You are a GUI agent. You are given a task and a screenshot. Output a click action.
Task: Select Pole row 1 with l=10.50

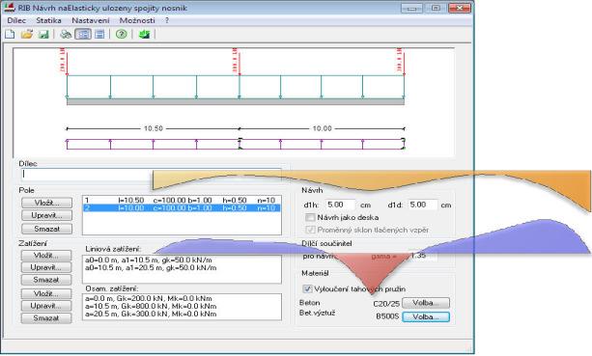pos(182,201)
